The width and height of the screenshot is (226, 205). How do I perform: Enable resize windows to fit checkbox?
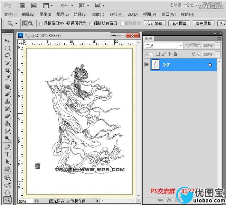pyautogui.click(x=41, y=23)
